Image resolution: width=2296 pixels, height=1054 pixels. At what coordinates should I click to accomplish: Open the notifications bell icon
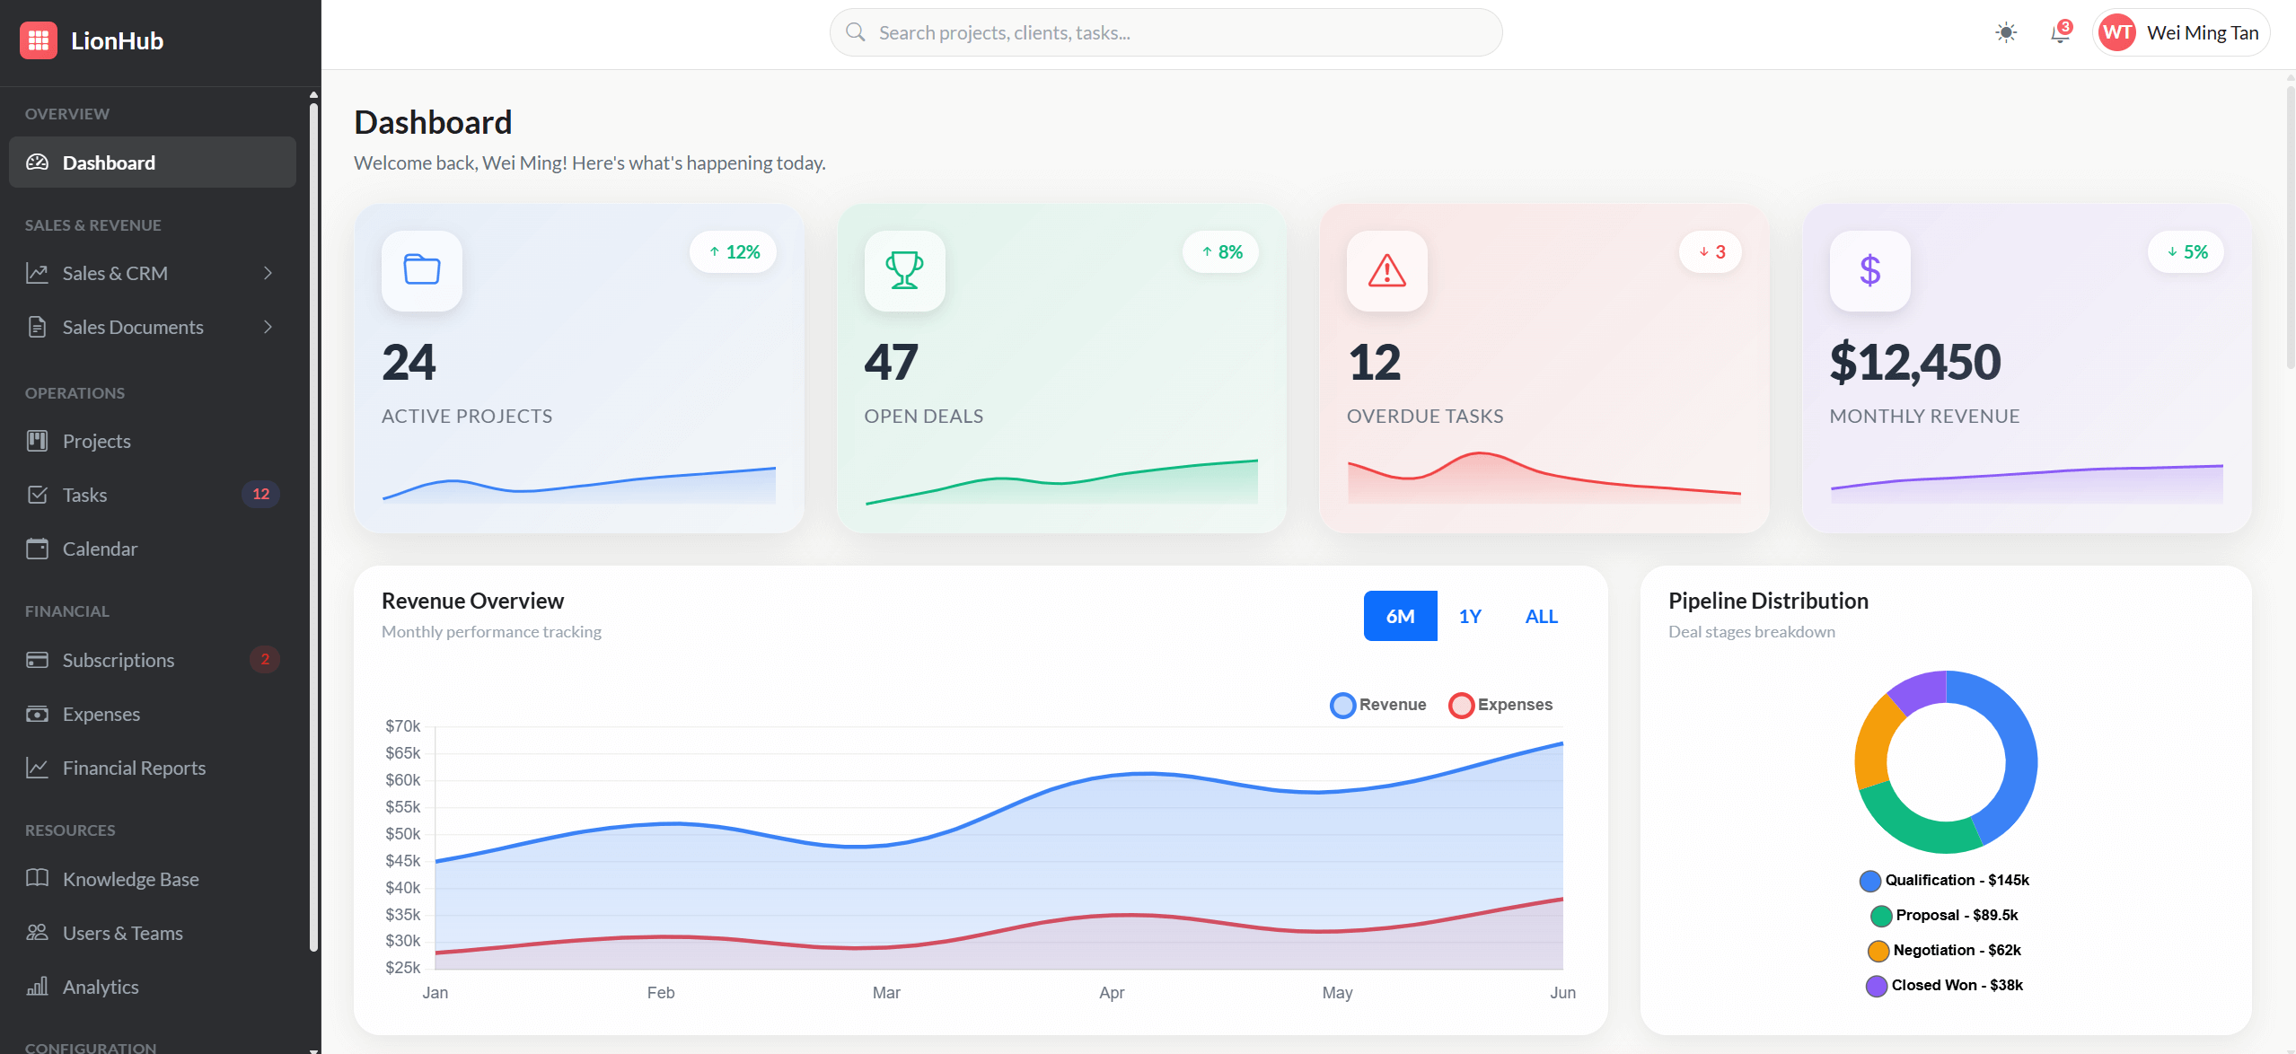(x=2059, y=32)
